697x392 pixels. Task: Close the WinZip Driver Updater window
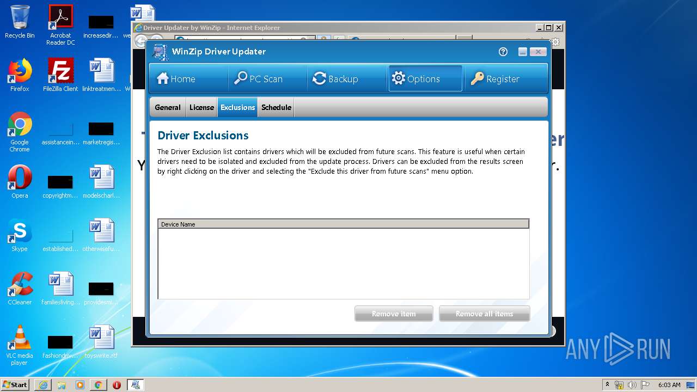[538, 52]
